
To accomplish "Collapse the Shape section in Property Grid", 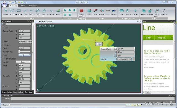I will pyautogui.click(x=3, y=45).
